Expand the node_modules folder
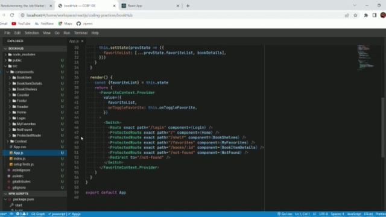The image size is (386, 217). point(34,54)
